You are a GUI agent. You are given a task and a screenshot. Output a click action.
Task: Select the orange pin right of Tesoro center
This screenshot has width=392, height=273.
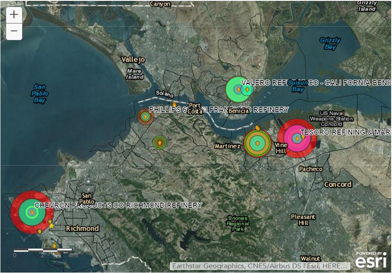point(303,137)
